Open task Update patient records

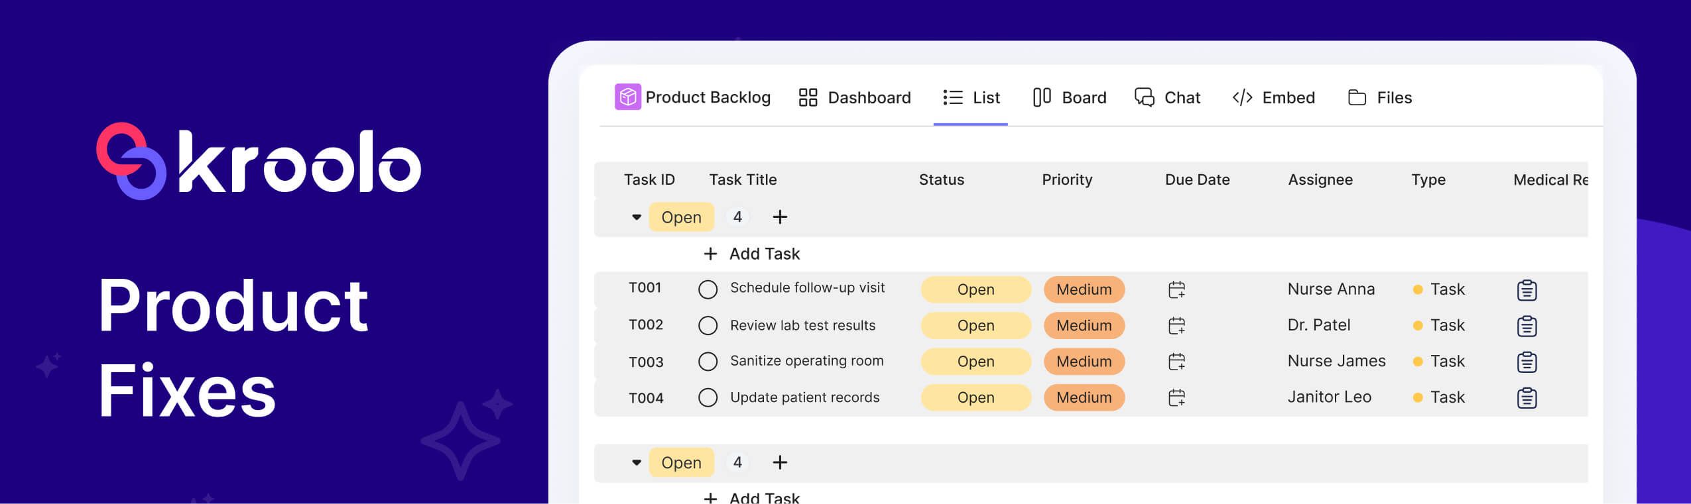tap(804, 397)
